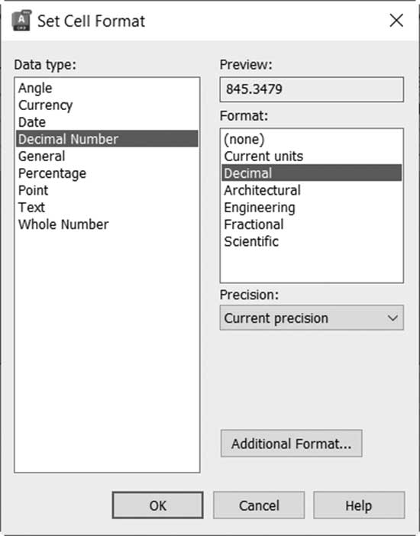Click the Help button
The height and width of the screenshot is (536, 420).
tap(359, 505)
